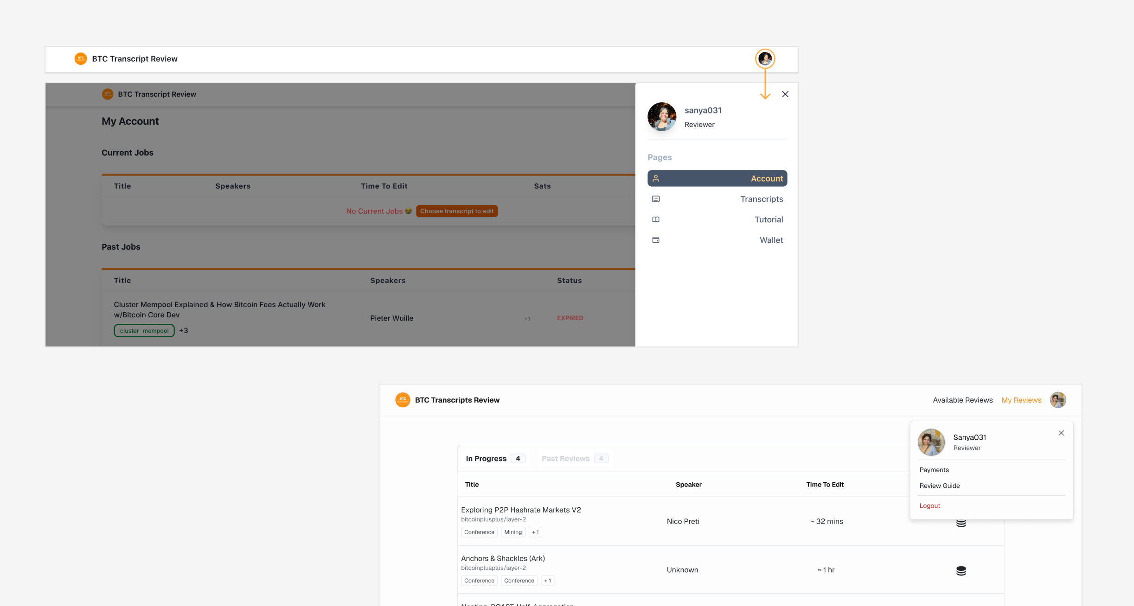Click the wallet icon in the side panel
This screenshot has height=606, width=1134.
(656, 240)
